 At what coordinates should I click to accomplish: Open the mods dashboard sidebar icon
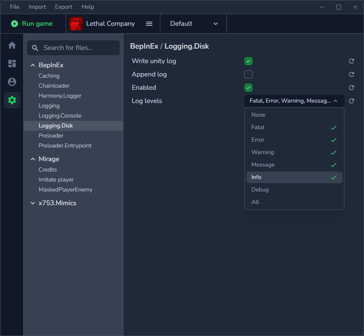click(12, 64)
